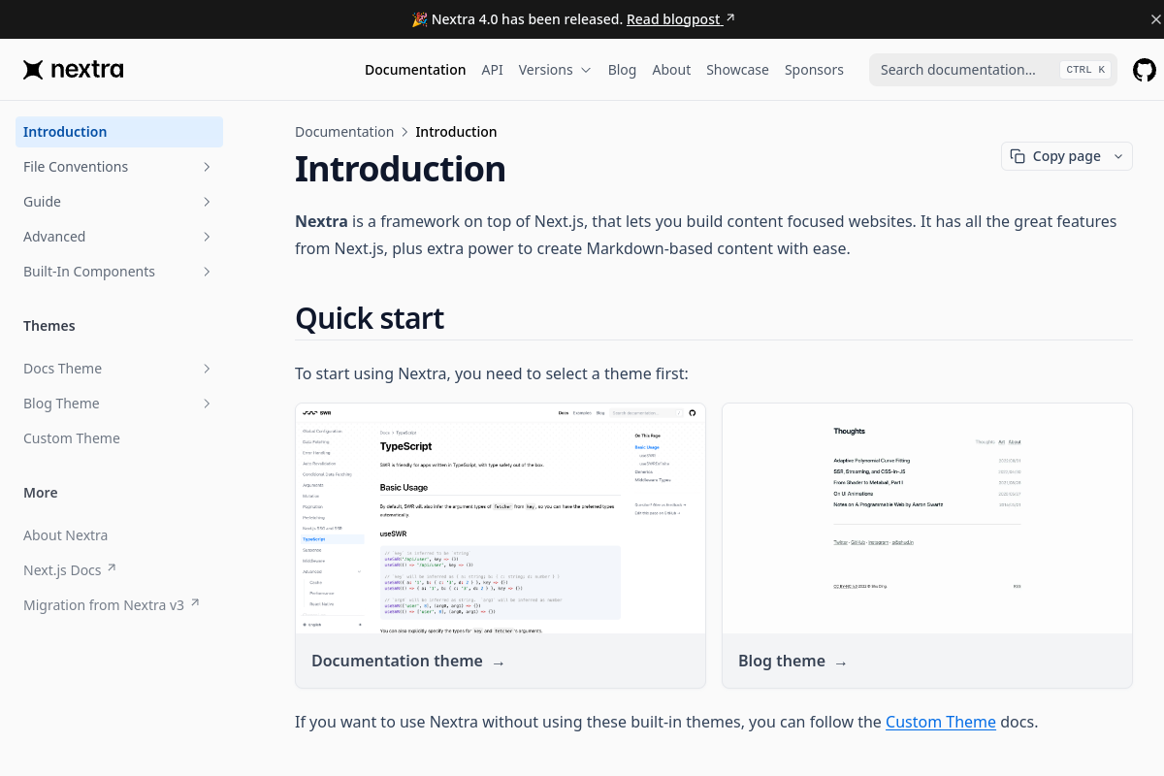The width and height of the screenshot is (1164, 776).
Task: Click the Themes sidebar heading
Action: coord(49,326)
